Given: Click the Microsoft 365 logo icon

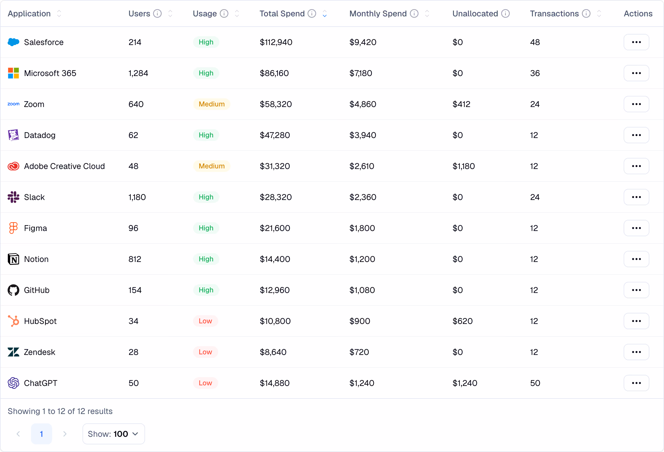Looking at the screenshot, I should pos(13,73).
